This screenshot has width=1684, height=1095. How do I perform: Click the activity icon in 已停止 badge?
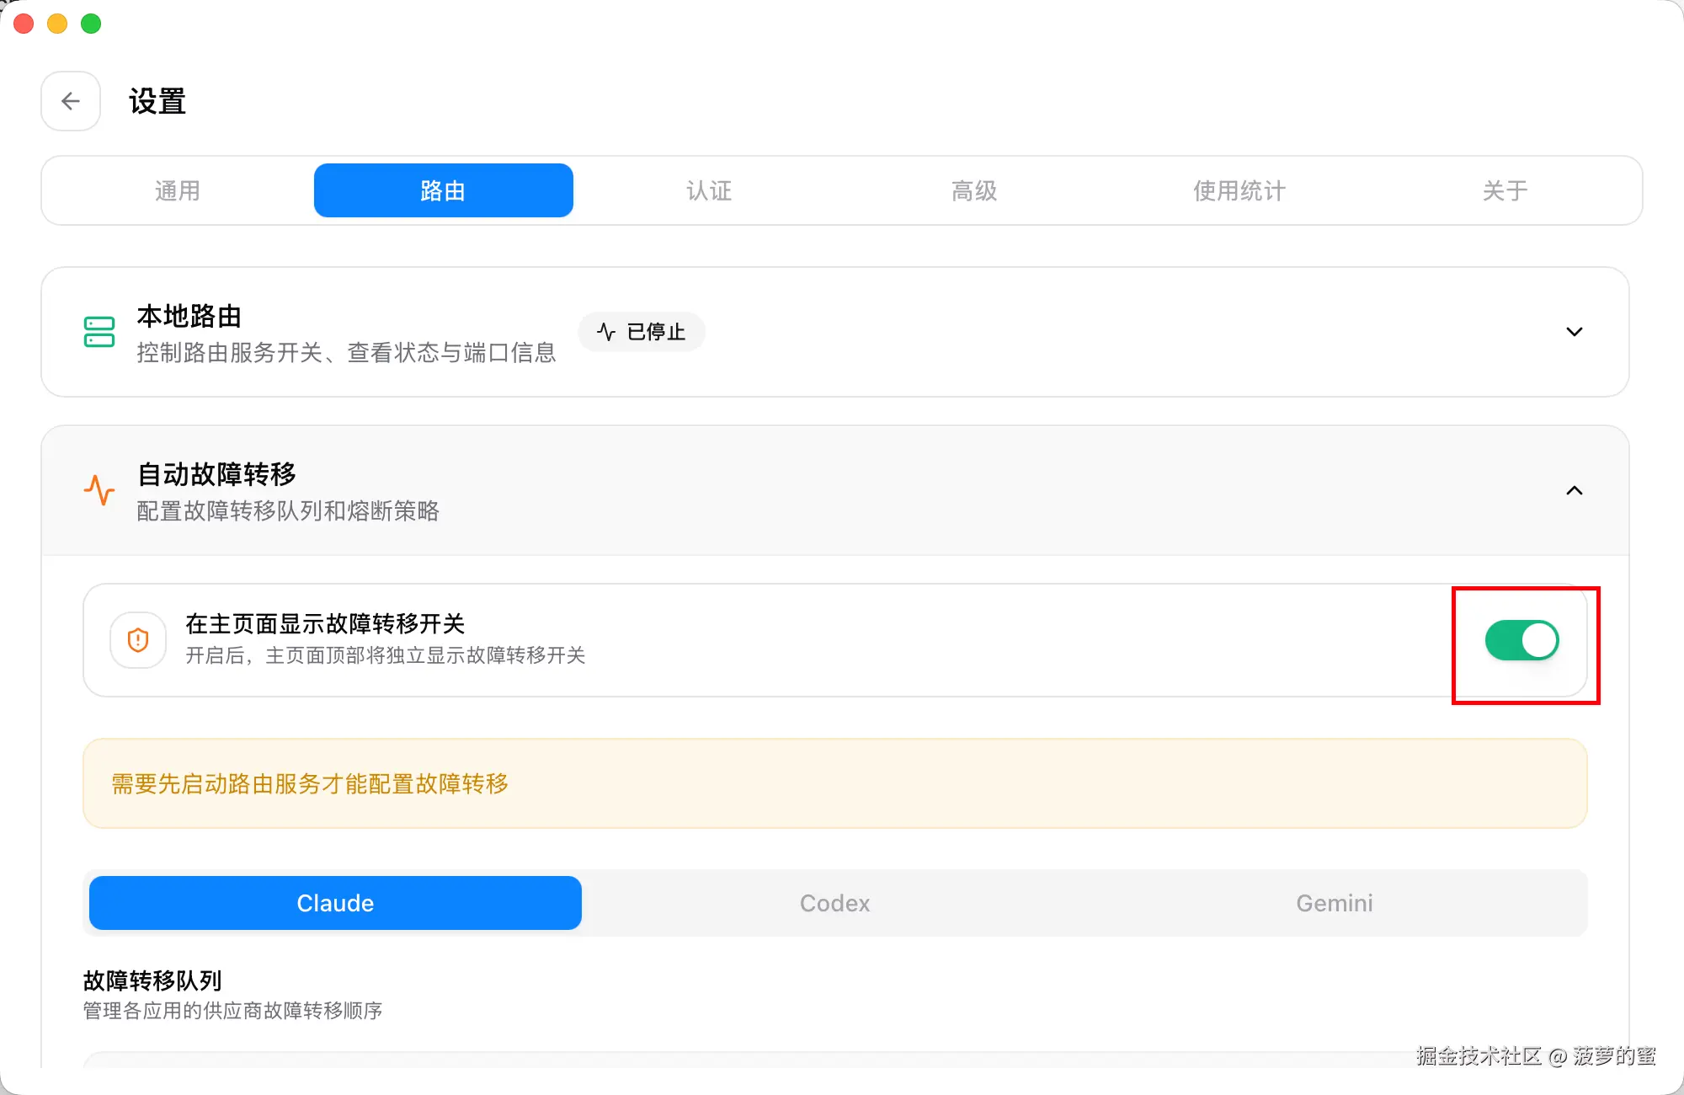[606, 332]
